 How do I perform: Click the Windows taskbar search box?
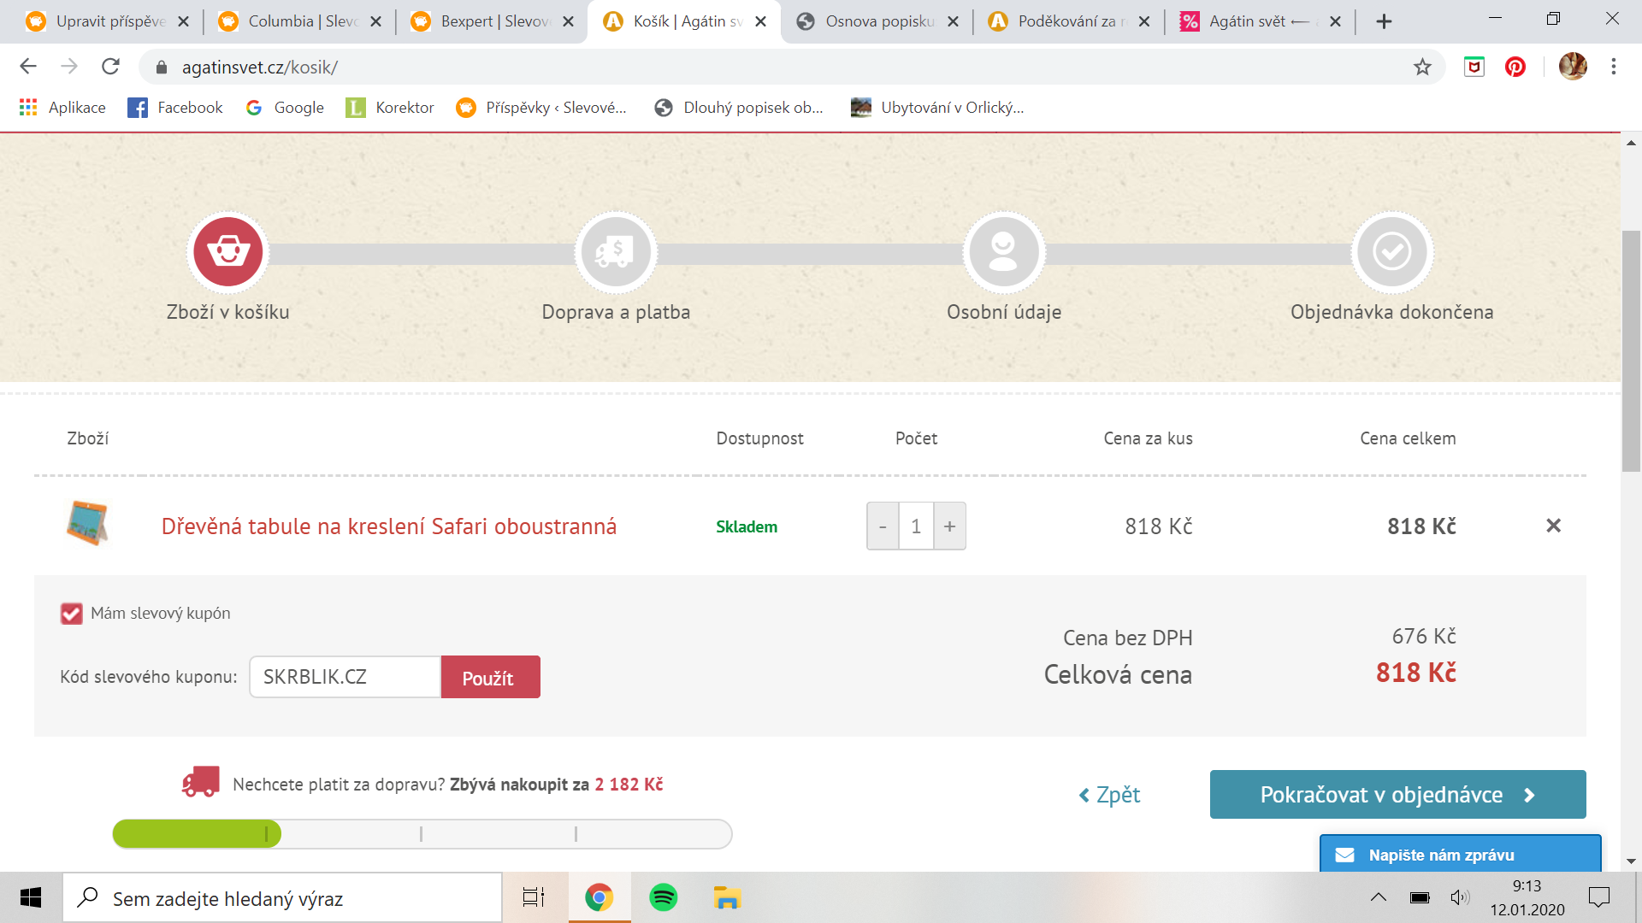pos(282,897)
